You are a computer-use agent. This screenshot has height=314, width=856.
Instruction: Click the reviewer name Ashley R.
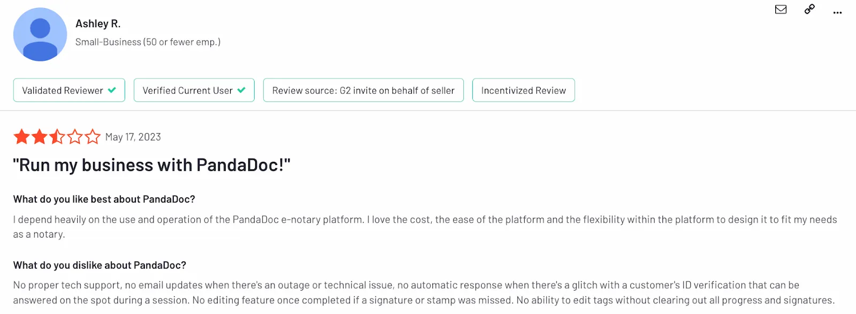pyautogui.click(x=98, y=23)
